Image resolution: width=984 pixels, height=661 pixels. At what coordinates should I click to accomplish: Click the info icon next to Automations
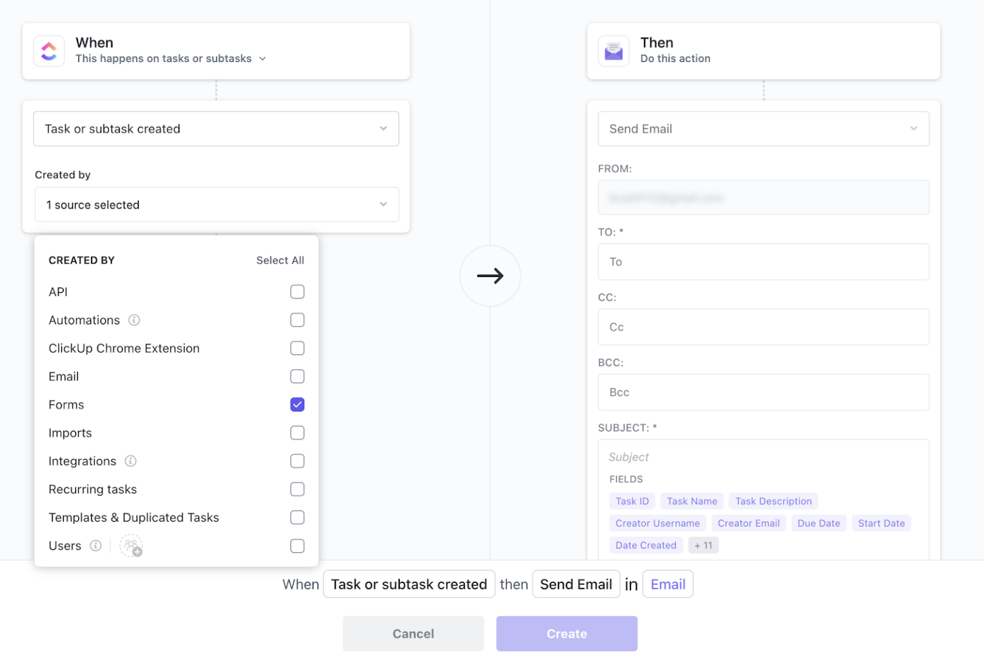[x=134, y=320]
